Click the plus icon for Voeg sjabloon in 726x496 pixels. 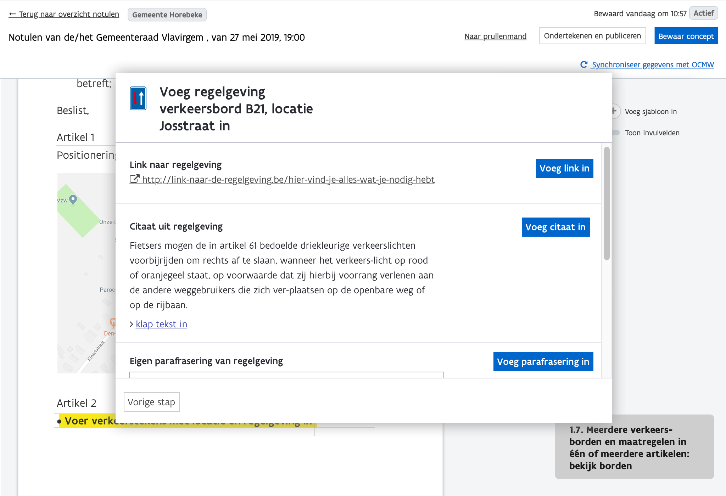614,111
